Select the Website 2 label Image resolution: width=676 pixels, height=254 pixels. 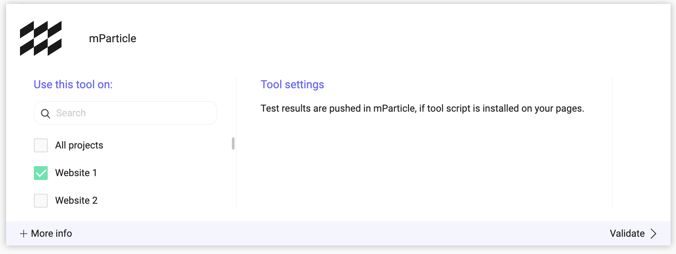77,201
